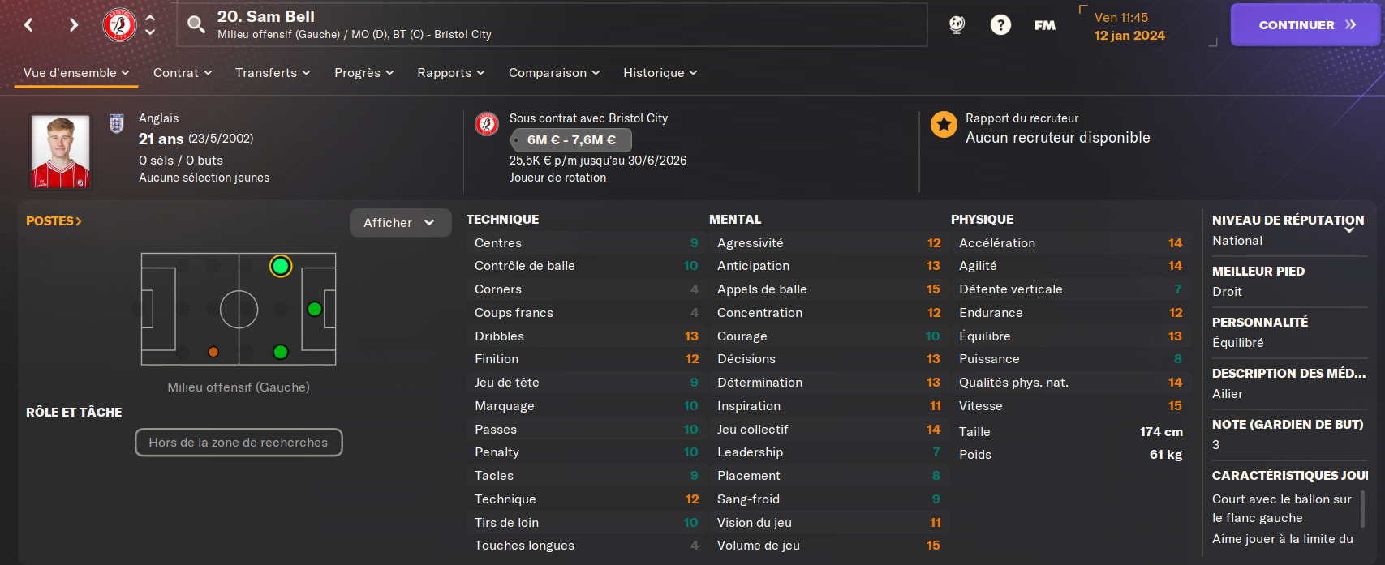Click the Continuer button
1385x565 pixels.
coord(1305,25)
